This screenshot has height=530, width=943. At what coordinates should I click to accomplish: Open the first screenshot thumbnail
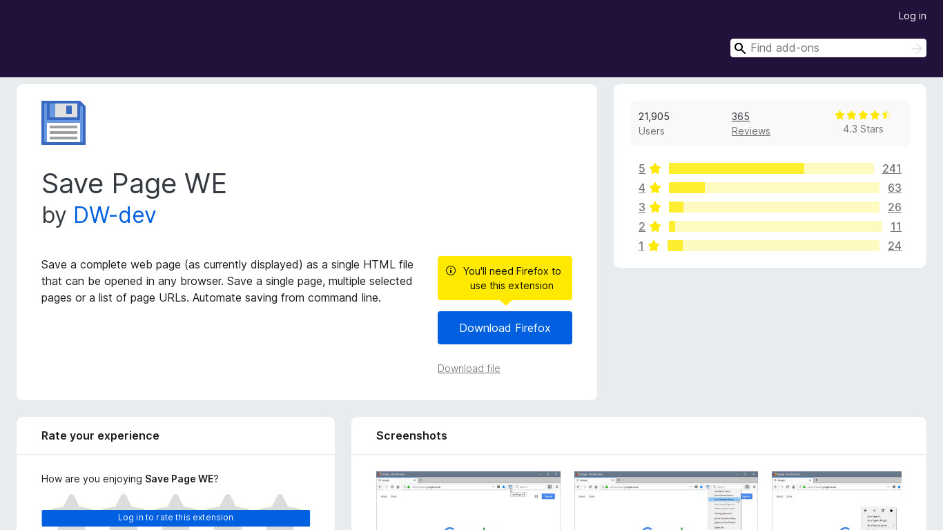pyautogui.click(x=468, y=500)
